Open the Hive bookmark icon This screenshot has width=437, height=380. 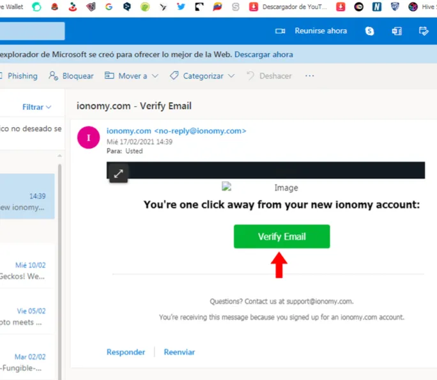coord(413,6)
